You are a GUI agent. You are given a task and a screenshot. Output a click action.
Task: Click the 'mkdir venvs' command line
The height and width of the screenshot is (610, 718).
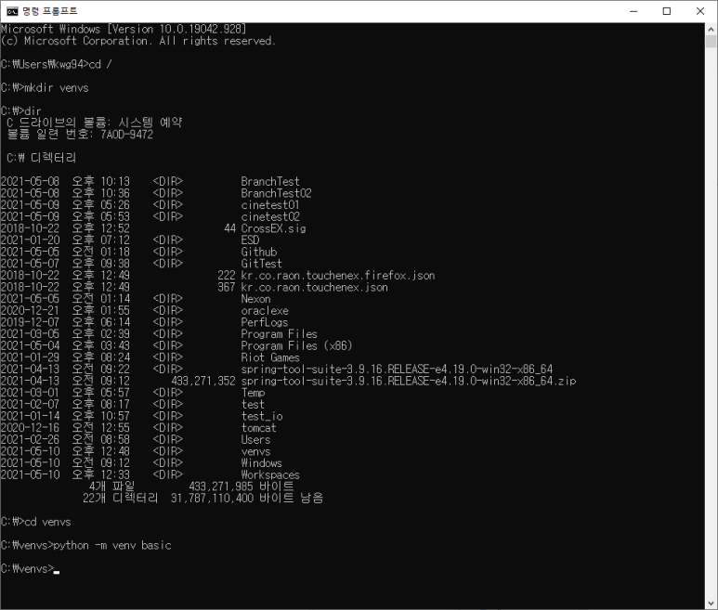tap(45, 88)
